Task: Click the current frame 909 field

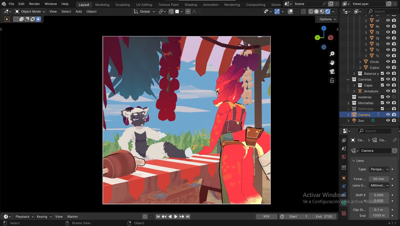Action: click(x=266, y=217)
